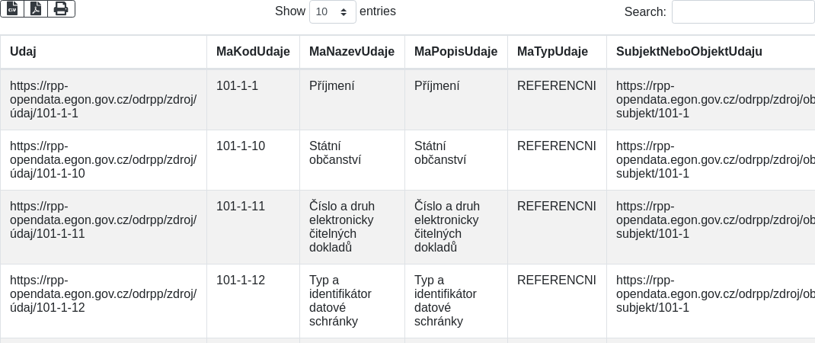Open the údaj/101-1-1 URL link
815x343 pixels.
point(104,99)
